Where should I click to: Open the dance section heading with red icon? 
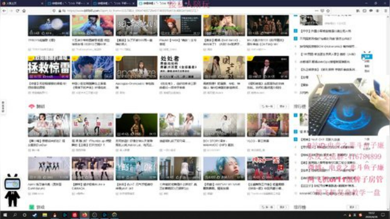coord(37,106)
